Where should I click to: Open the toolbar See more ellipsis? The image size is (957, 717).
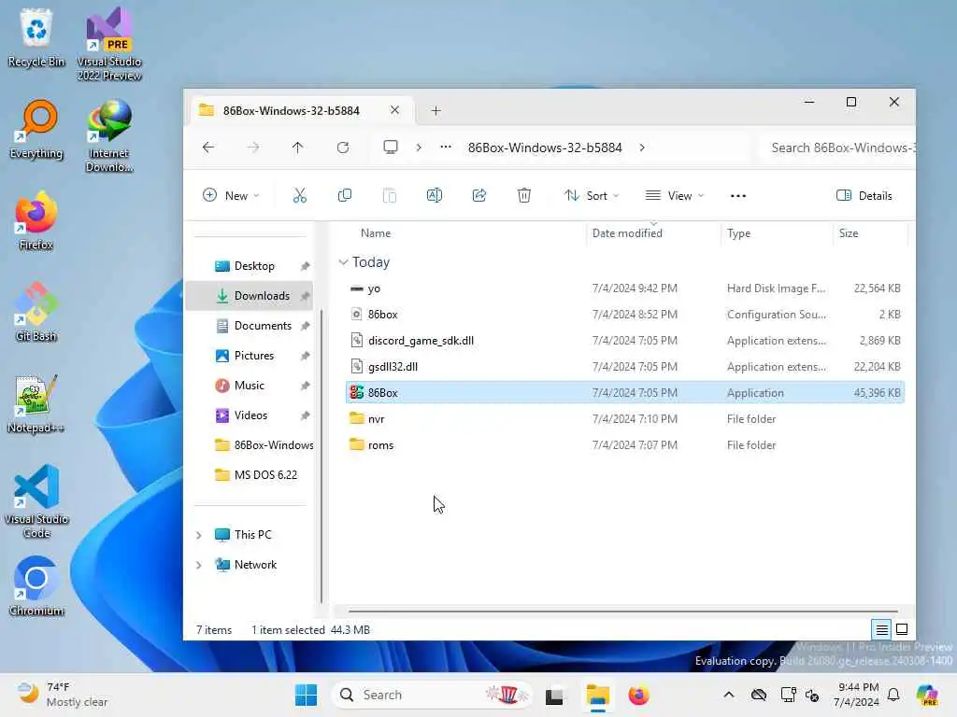(738, 196)
